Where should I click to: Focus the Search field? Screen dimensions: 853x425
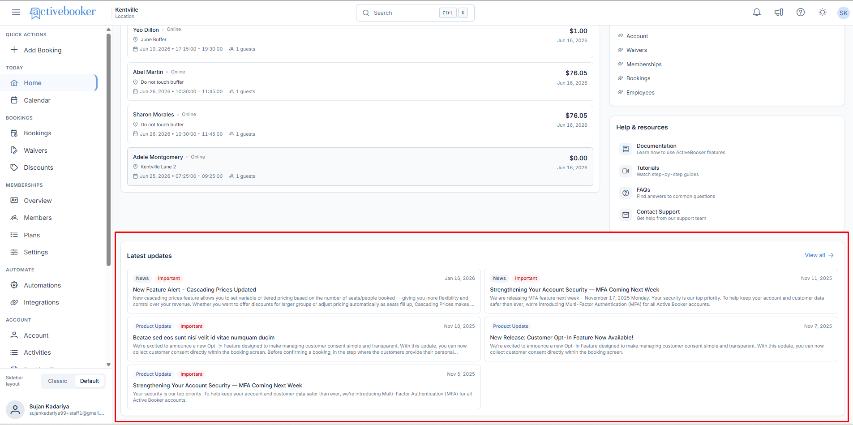coord(415,13)
